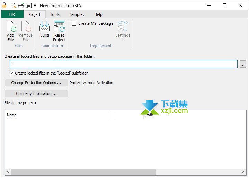Image resolution: width=249 pixels, height=178 pixels.
Task: Click the horizontal scrollbar thumb
Action: (x=83, y=172)
